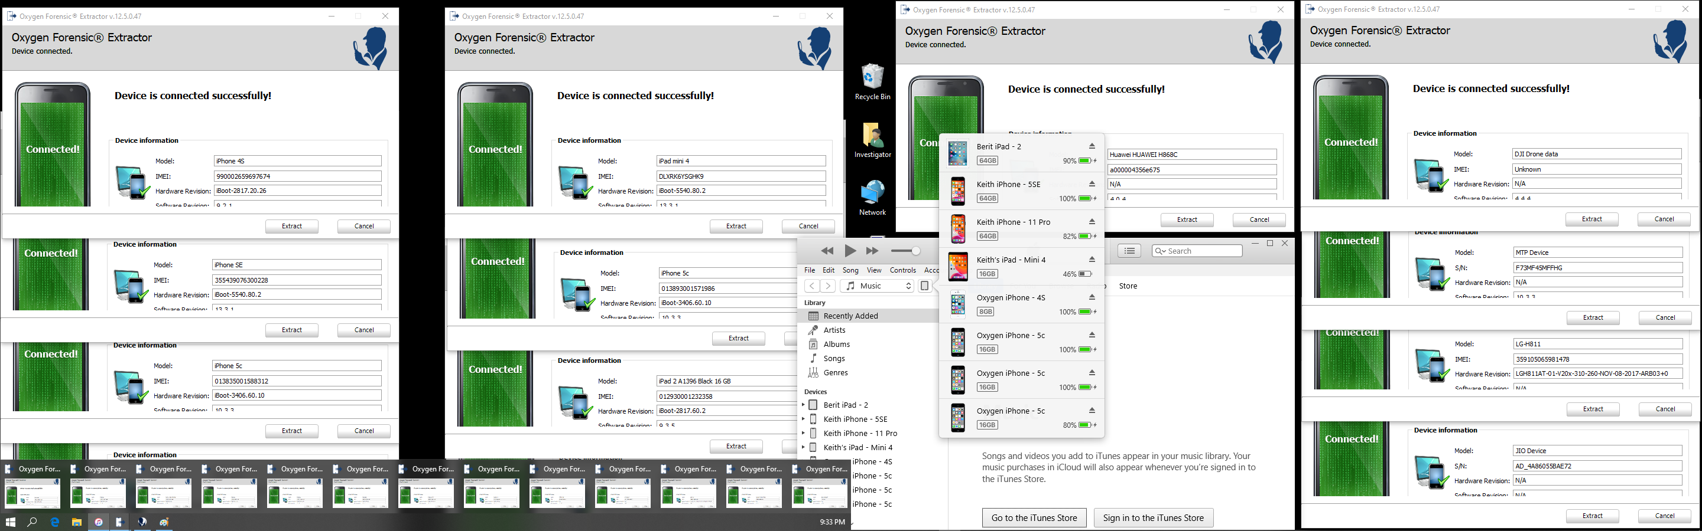Screen dimensions: 1702x531
Task: Open the Music media type dropdown
Action: [x=877, y=286]
